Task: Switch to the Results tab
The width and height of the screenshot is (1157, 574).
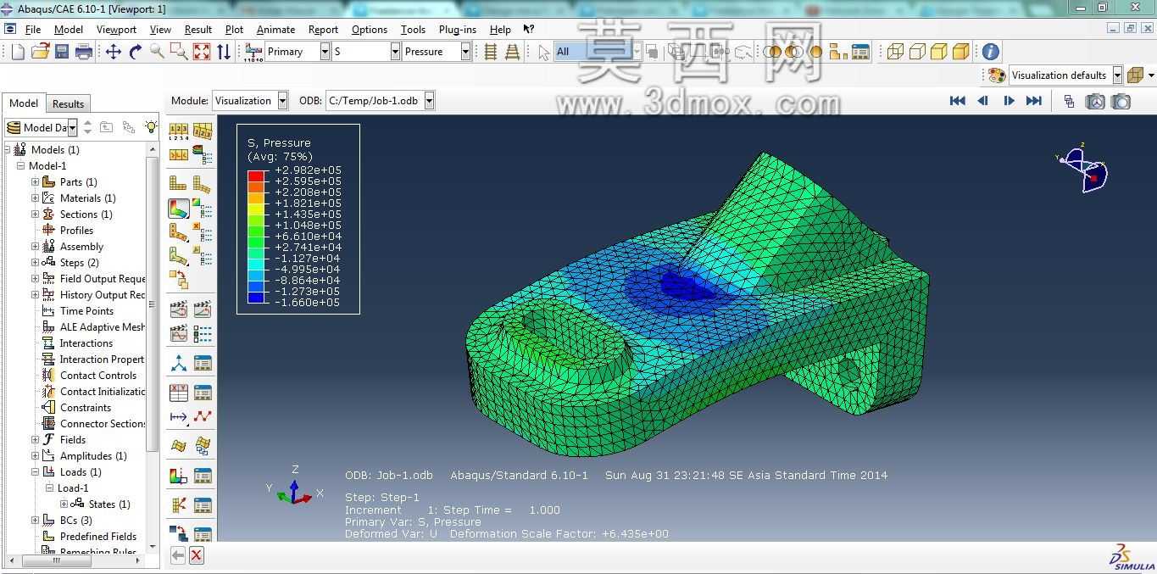Action: click(68, 104)
